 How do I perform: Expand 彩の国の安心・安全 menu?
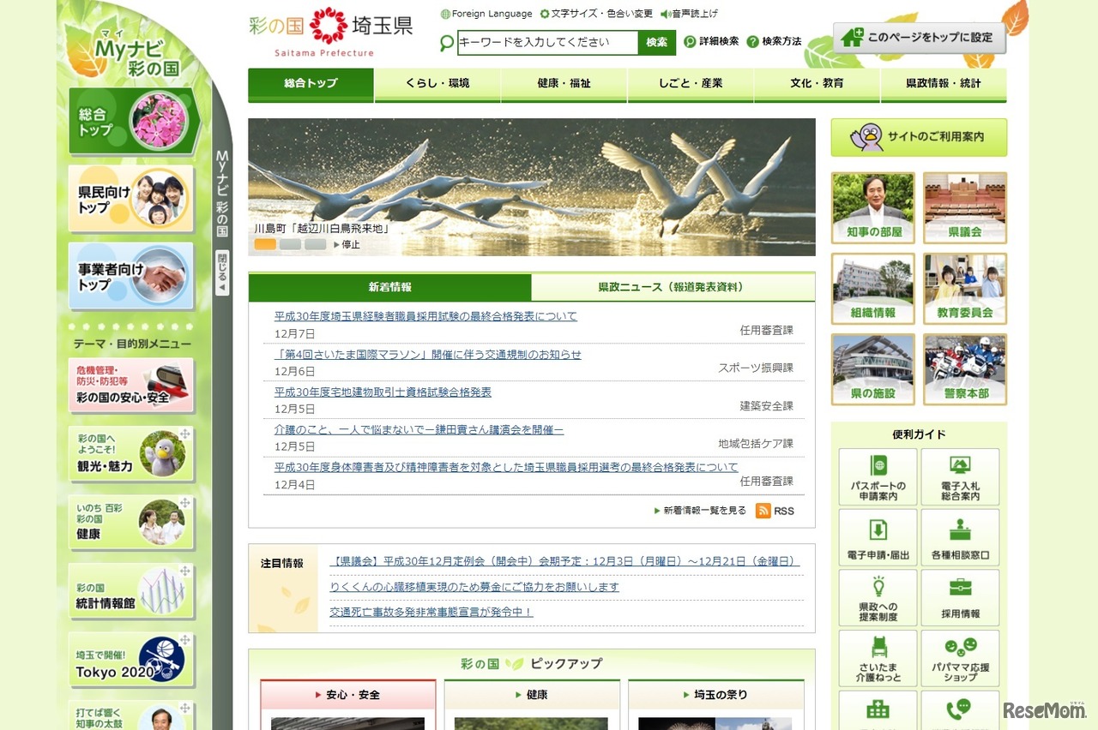point(131,386)
